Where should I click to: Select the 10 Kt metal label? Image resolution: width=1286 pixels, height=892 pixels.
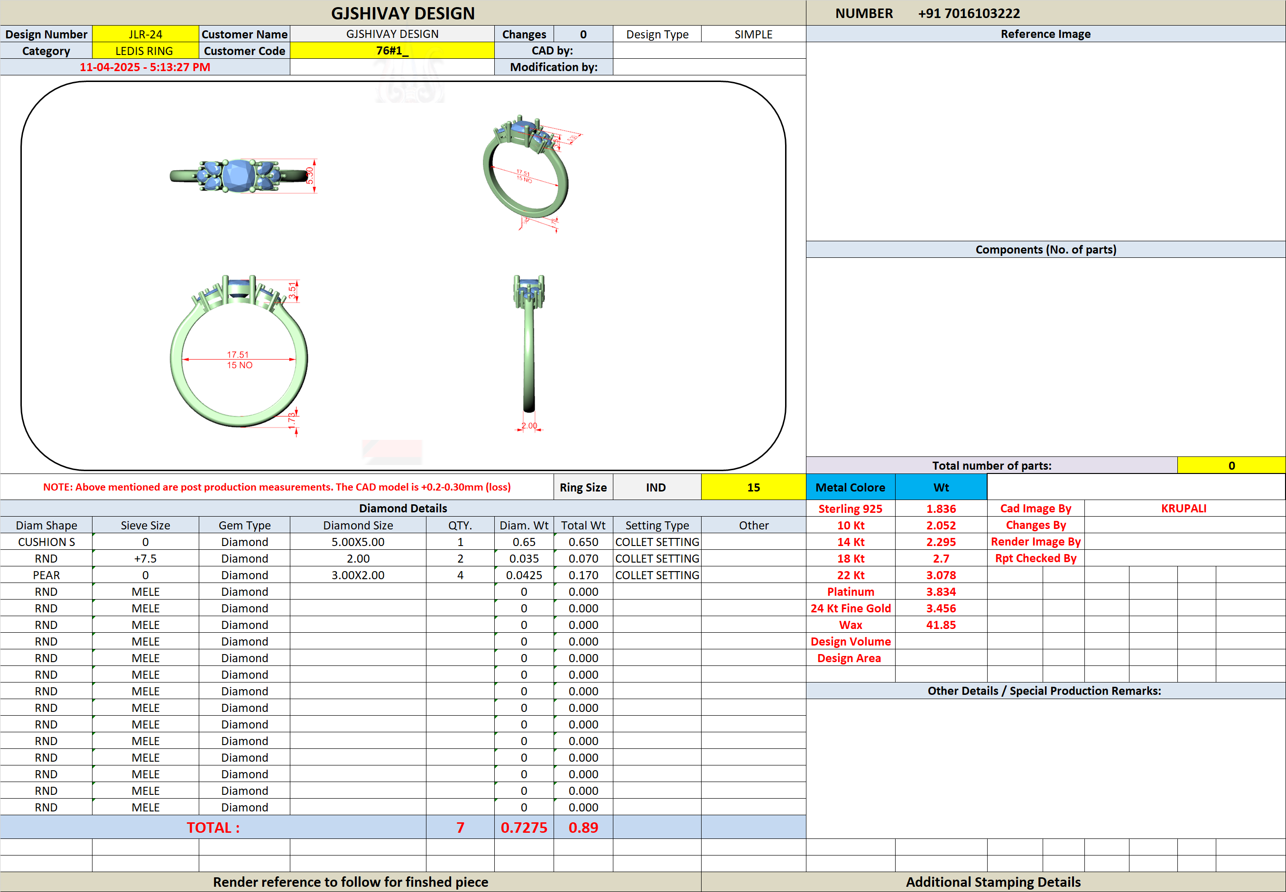point(851,525)
